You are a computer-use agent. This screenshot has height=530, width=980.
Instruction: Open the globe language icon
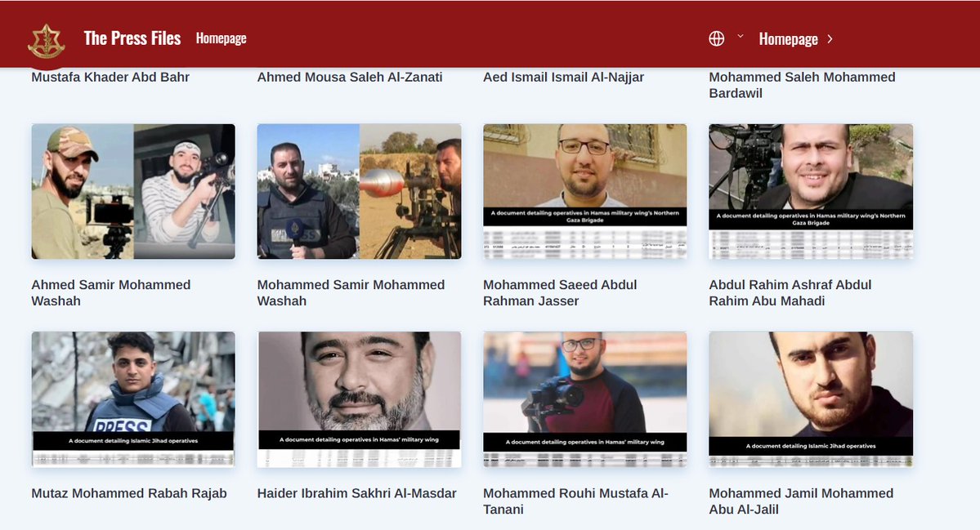716,38
